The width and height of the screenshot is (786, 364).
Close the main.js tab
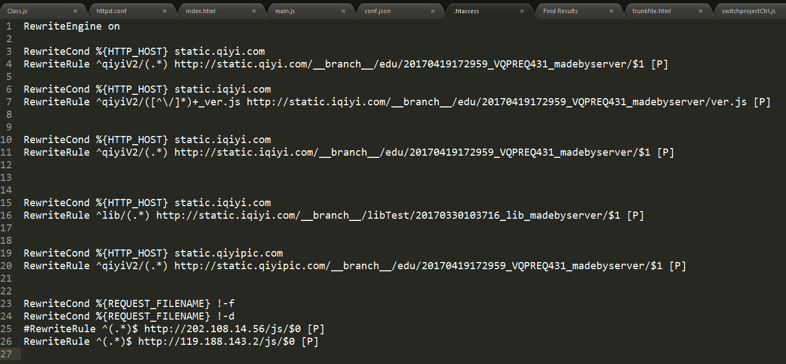pyautogui.click(x=344, y=11)
